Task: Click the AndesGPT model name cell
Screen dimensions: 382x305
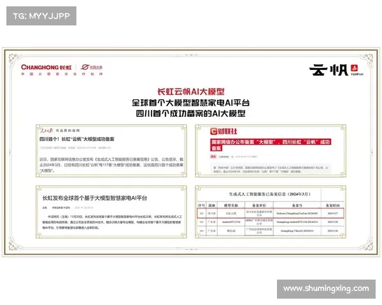Action: (231, 222)
